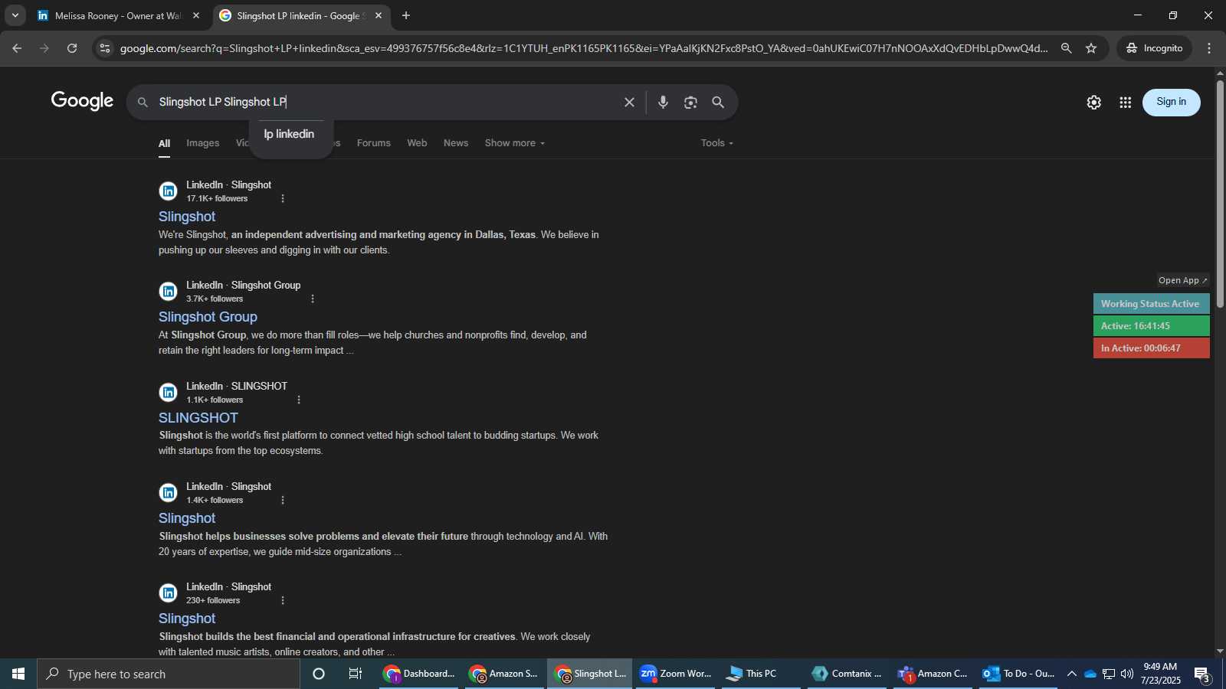This screenshot has height=689, width=1226.
Task: Open Task View on the taskbar
Action: (356, 674)
